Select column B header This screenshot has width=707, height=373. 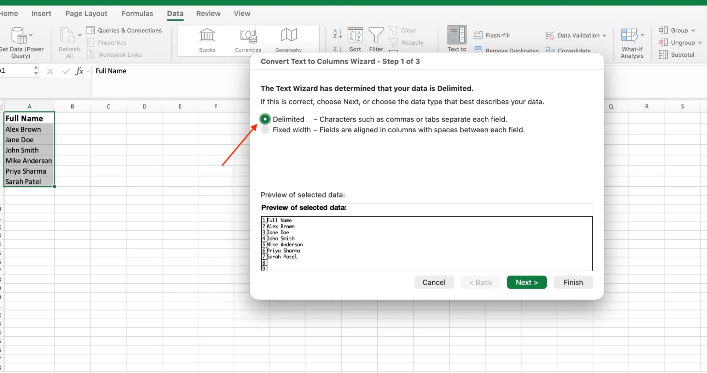tap(72, 106)
